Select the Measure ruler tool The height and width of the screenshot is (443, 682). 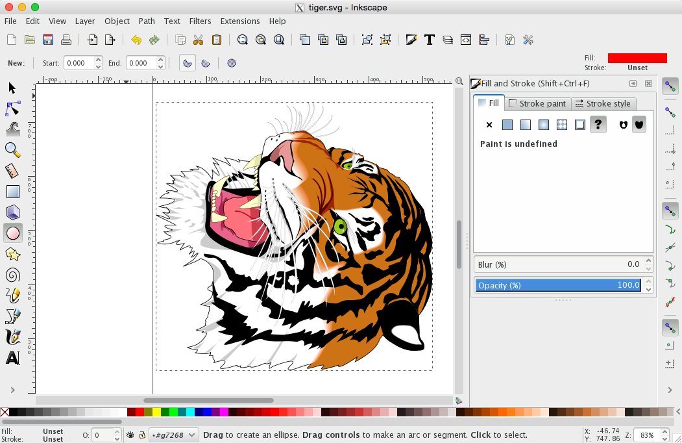pyautogui.click(x=12, y=171)
